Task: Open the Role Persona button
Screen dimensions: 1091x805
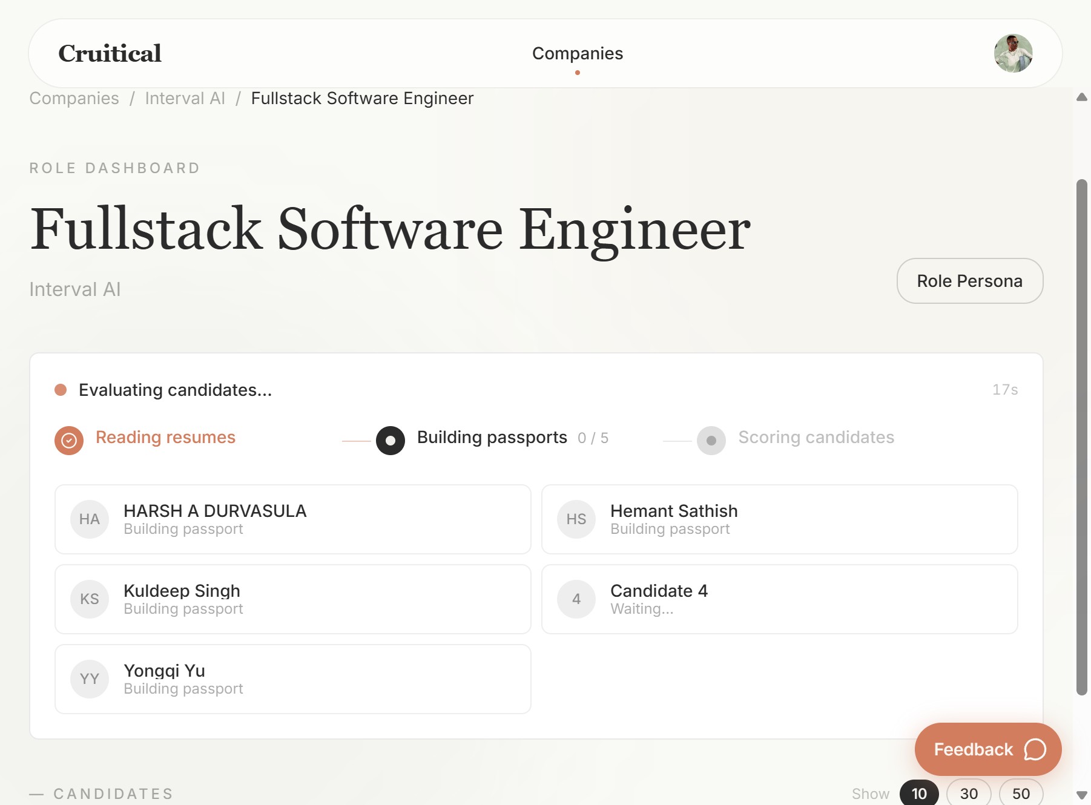Action: [969, 281]
